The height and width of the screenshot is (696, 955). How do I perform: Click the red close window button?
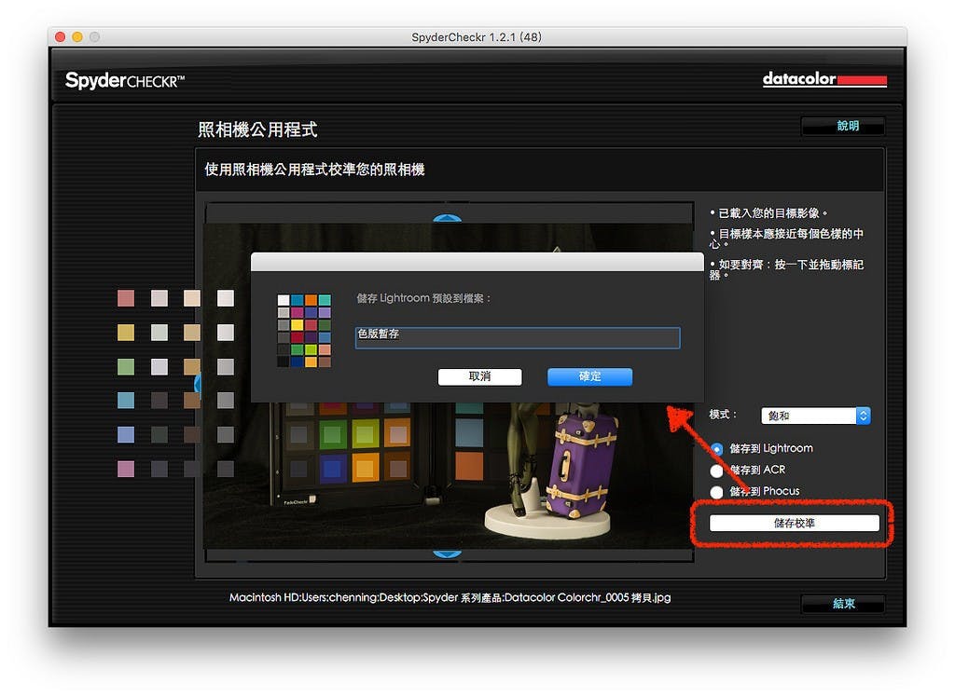click(x=61, y=36)
